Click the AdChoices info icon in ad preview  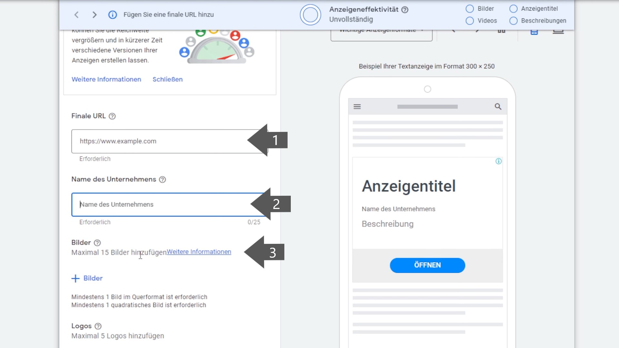[x=498, y=161]
